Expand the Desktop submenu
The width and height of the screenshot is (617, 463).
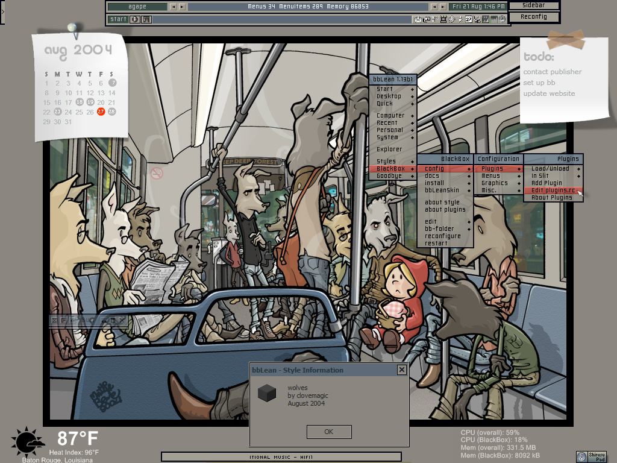(393, 96)
